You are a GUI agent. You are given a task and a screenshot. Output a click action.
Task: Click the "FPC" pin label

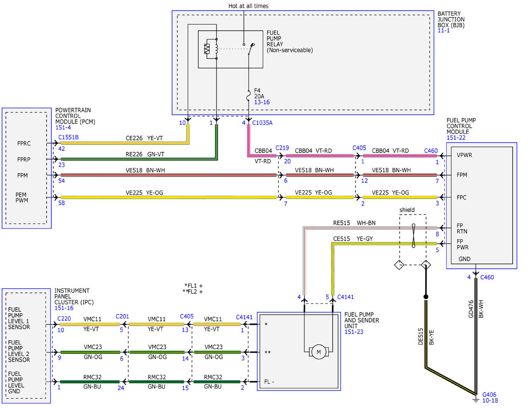[x=462, y=198]
